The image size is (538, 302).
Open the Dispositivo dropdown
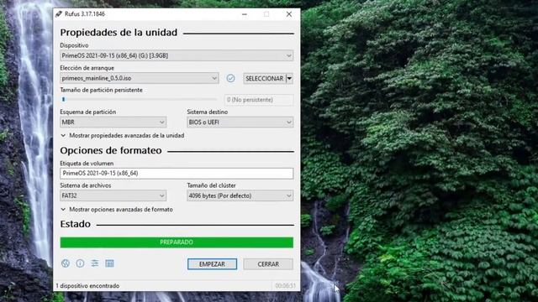tap(177, 55)
